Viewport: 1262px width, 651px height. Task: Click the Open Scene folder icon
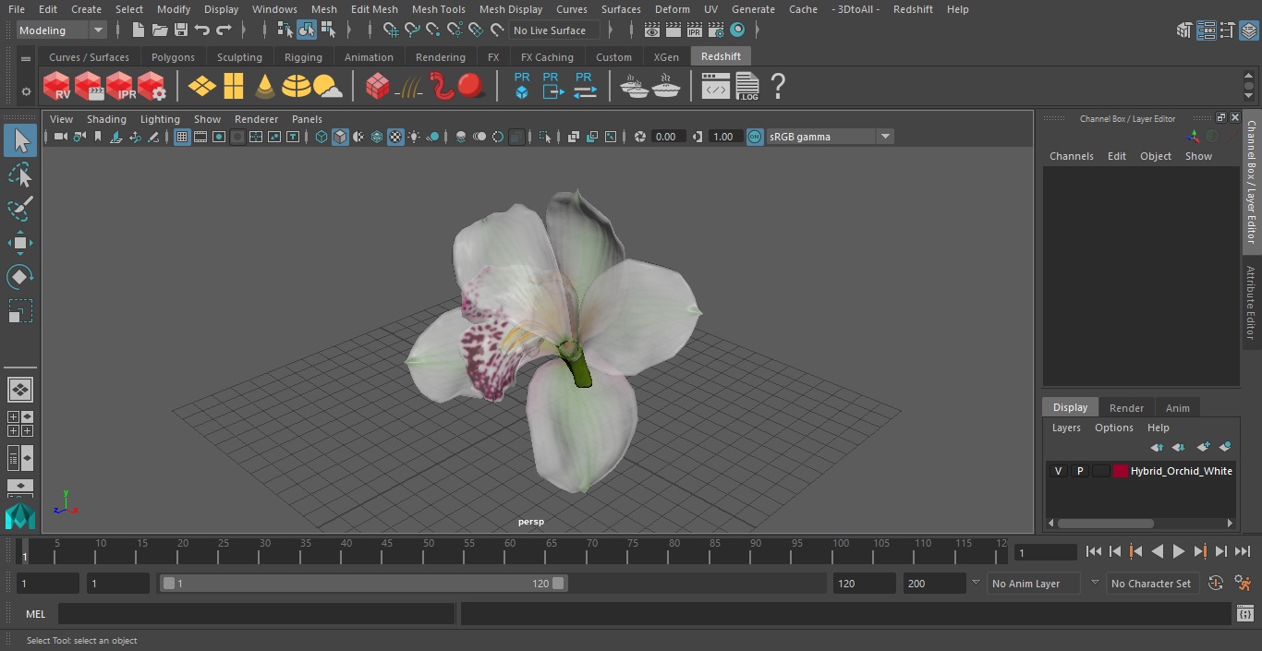pos(159,30)
